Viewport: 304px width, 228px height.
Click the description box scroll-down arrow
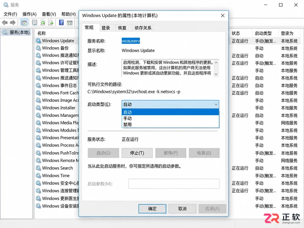(216, 74)
